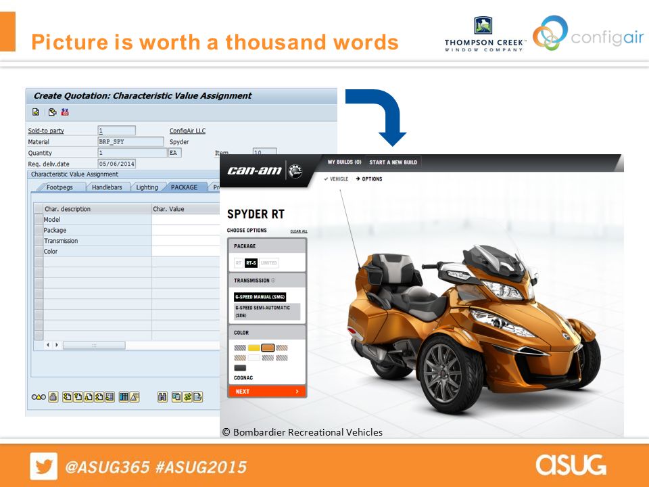Click the Char. Value cell for Color

point(185,252)
